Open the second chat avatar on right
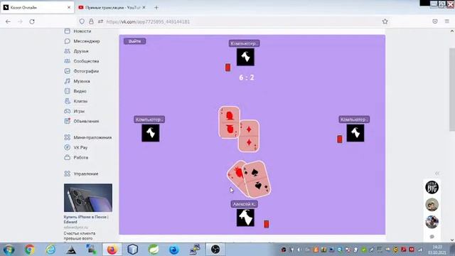This screenshot has height=256, width=455. tap(432, 205)
